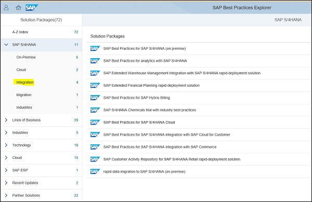
Task: Go to Home via house icon
Action: coord(18,8)
